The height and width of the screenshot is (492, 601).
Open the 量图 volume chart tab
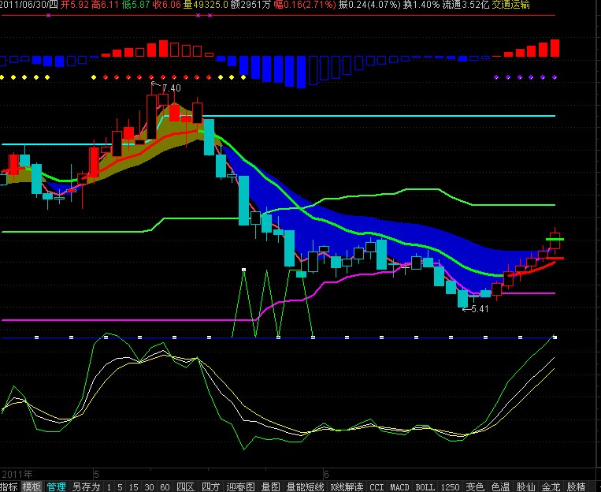click(271, 486)
